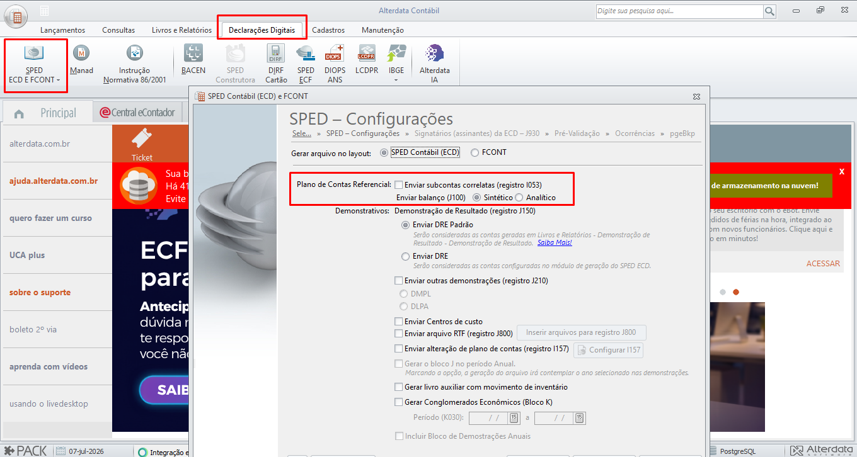Expand the SPED ECD E FCONT dropdown
This screenshot has height=457, width=857.
pyautogui.click(x=58, y=81)
